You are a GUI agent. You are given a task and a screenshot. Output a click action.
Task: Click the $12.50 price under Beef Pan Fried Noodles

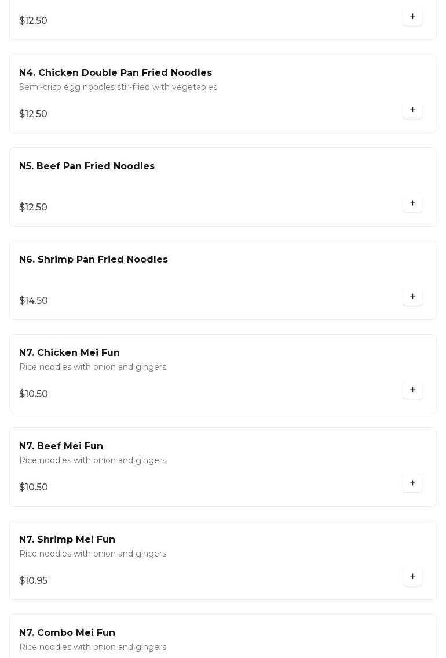(34, 208)
